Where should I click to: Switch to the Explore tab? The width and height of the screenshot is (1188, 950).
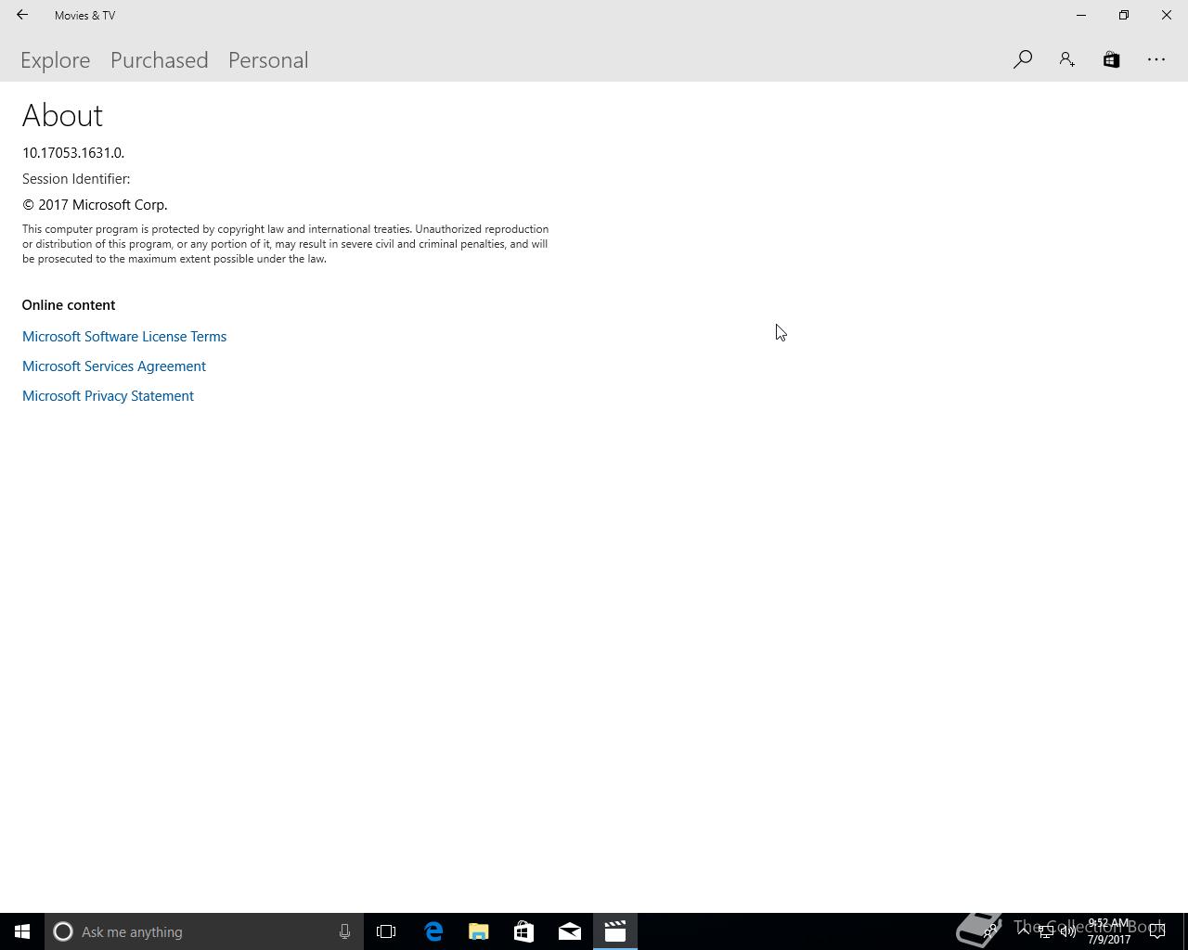pyautogui.click(x=56, y=59)
